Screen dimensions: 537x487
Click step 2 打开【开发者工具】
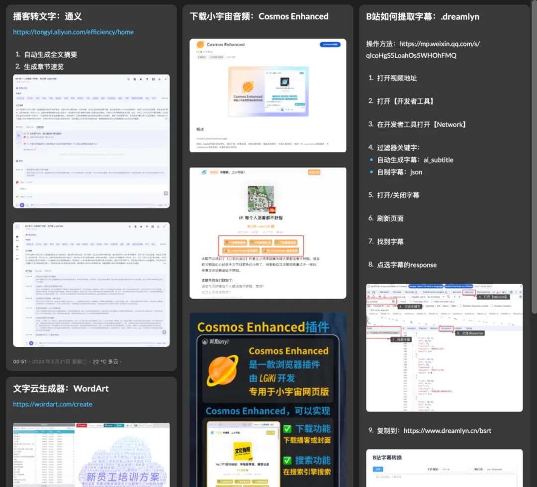[x=407, y=101]
